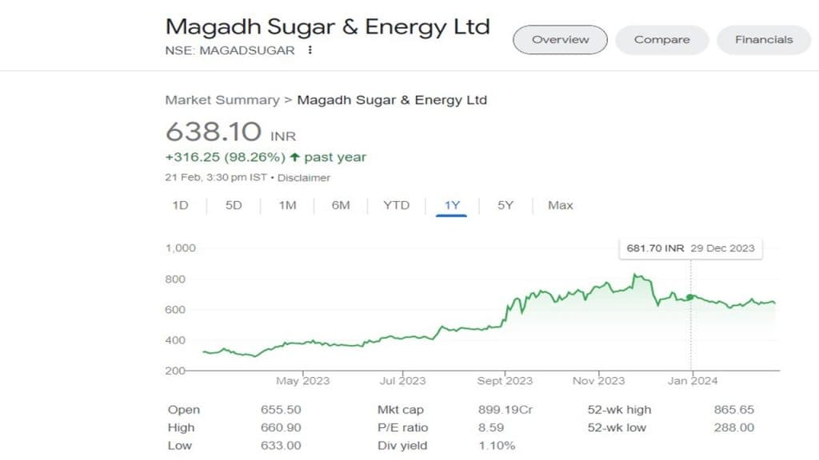This screenshot has height=460, width=819.
Task: Switch to the Overview tab
Action: [560, 39]
